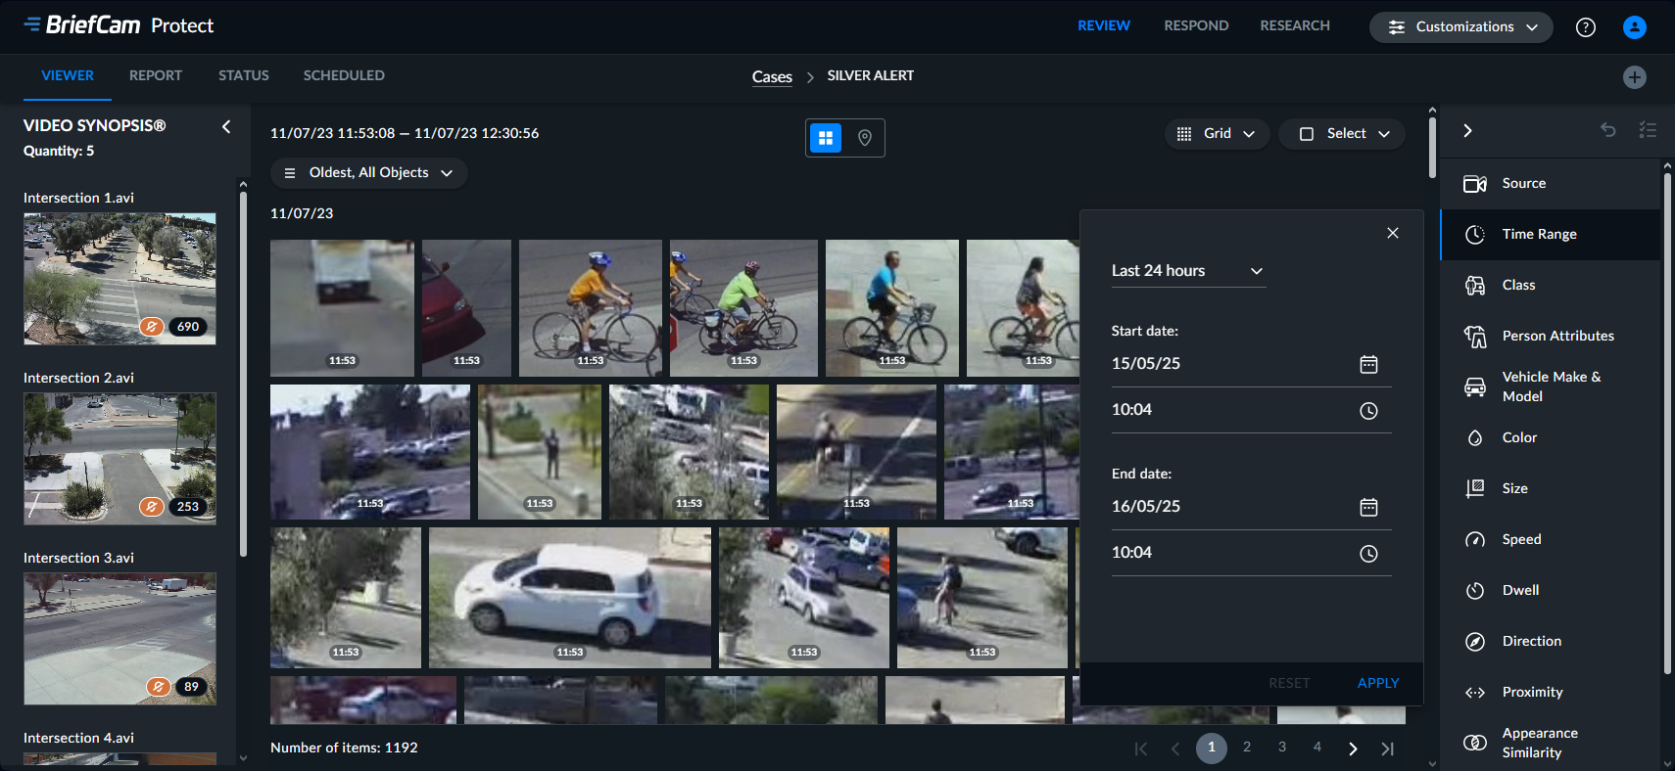
Task: Click the video synopsis list scrollbar
Action: (x=243, y=372)
